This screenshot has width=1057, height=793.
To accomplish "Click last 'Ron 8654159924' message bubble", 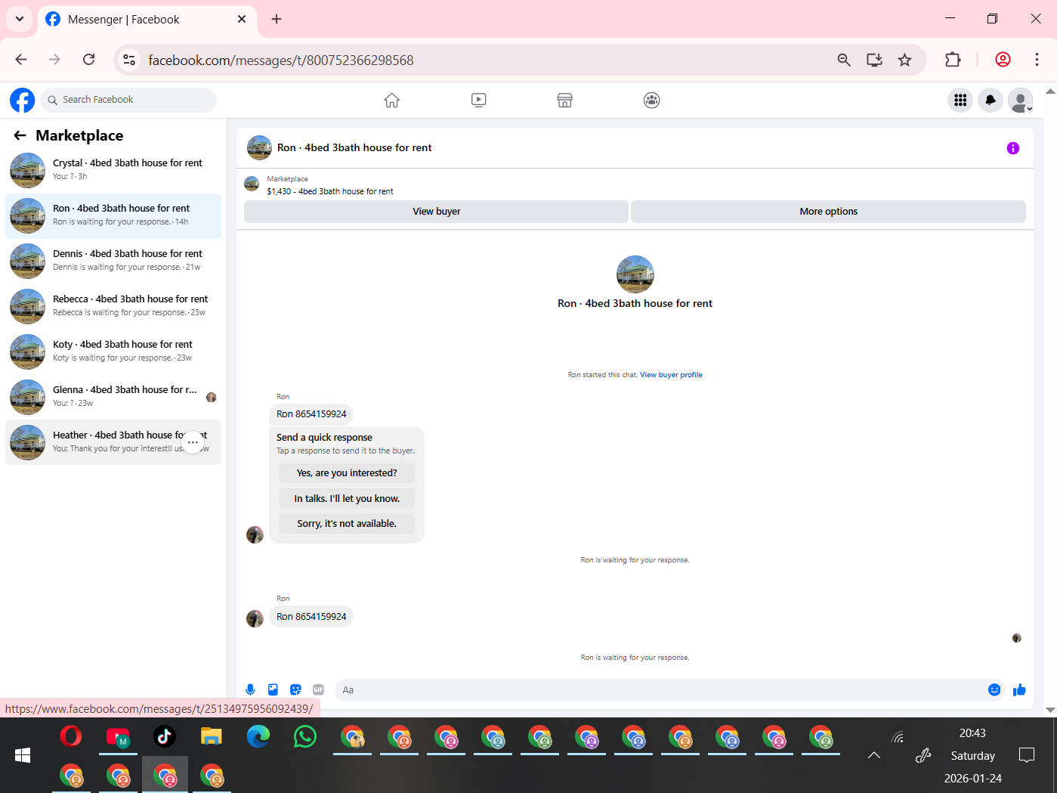I will click(311, 617).
